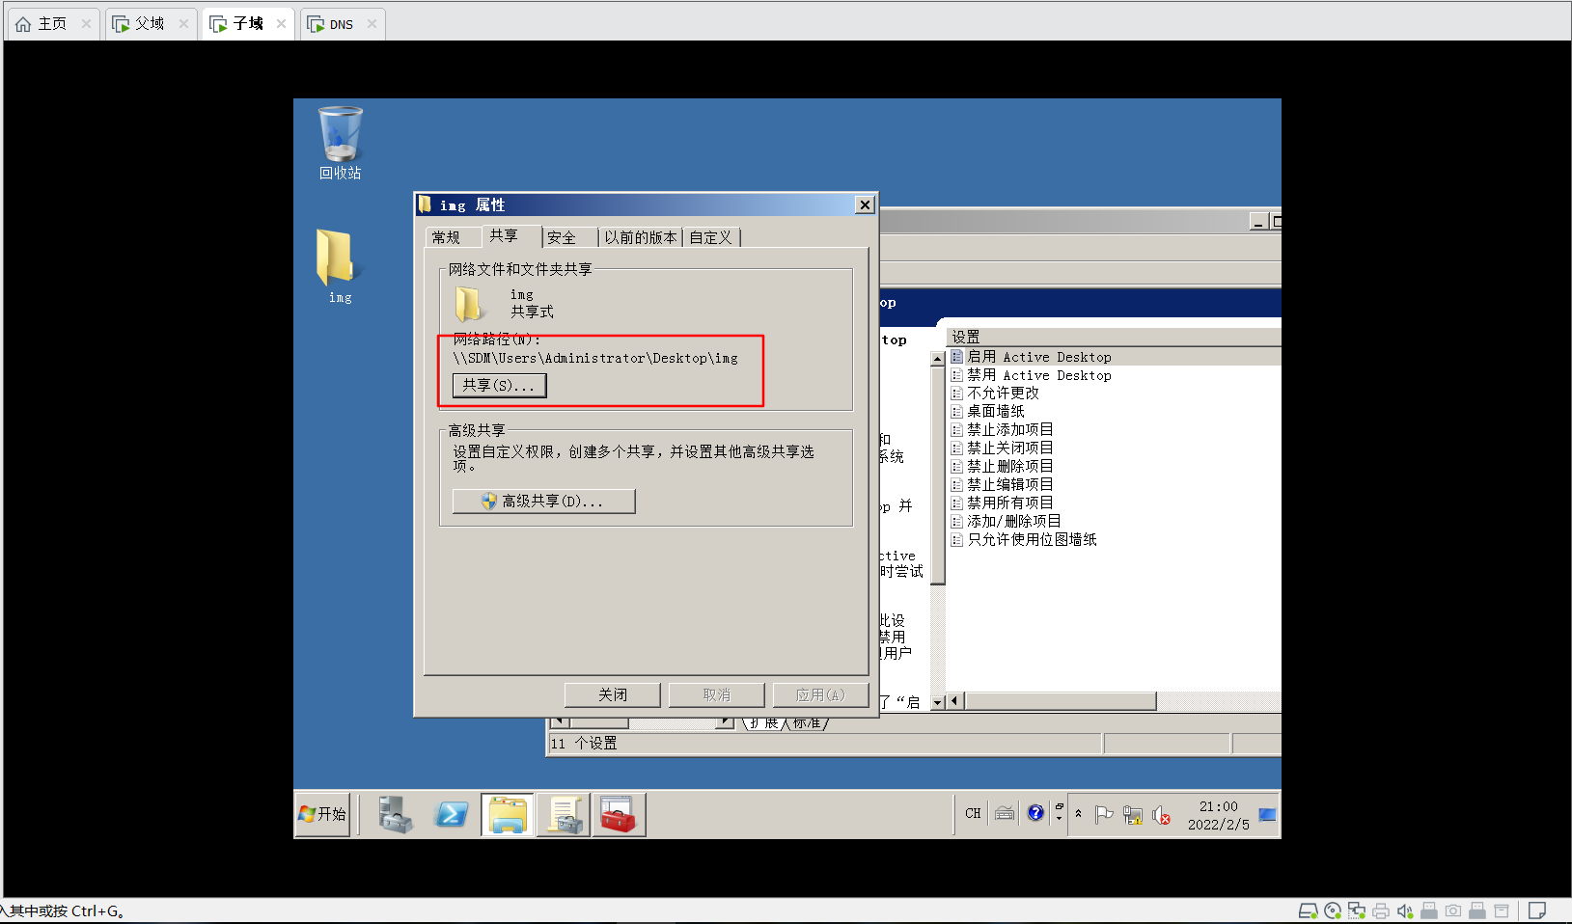The height and width of the screenshot is (924, 1572).
Task: Select the 禁用 Active Desktop policy setting
Action: 1039,375
